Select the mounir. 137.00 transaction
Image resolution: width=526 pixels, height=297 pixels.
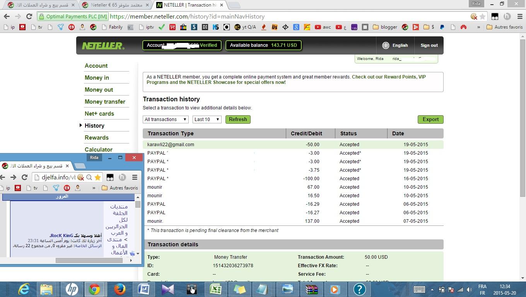(x=293, y=221)
